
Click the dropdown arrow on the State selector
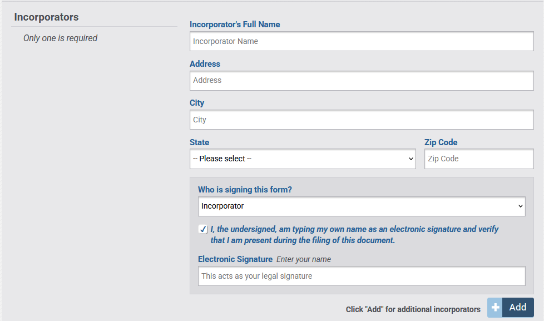pyautogui.click(x=409, y=159)
